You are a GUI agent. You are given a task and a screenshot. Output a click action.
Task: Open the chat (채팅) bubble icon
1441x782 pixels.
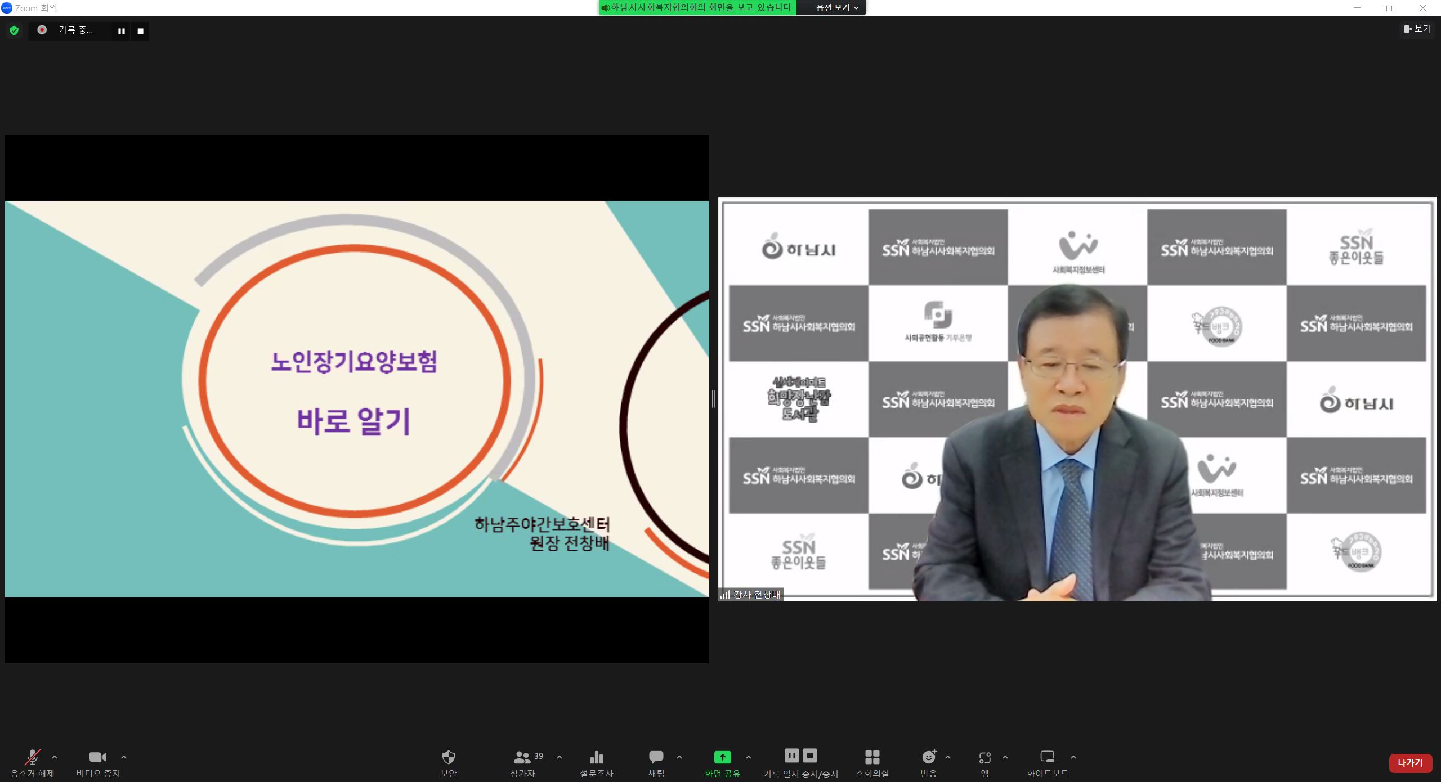click(x=656, y=757)
